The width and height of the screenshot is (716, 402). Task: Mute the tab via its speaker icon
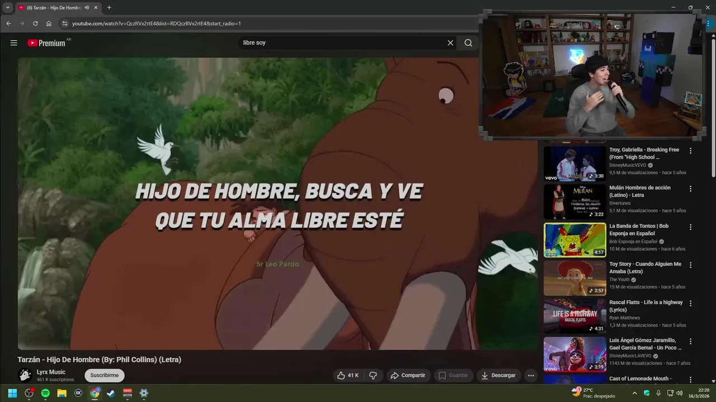[x=87, y=8]
